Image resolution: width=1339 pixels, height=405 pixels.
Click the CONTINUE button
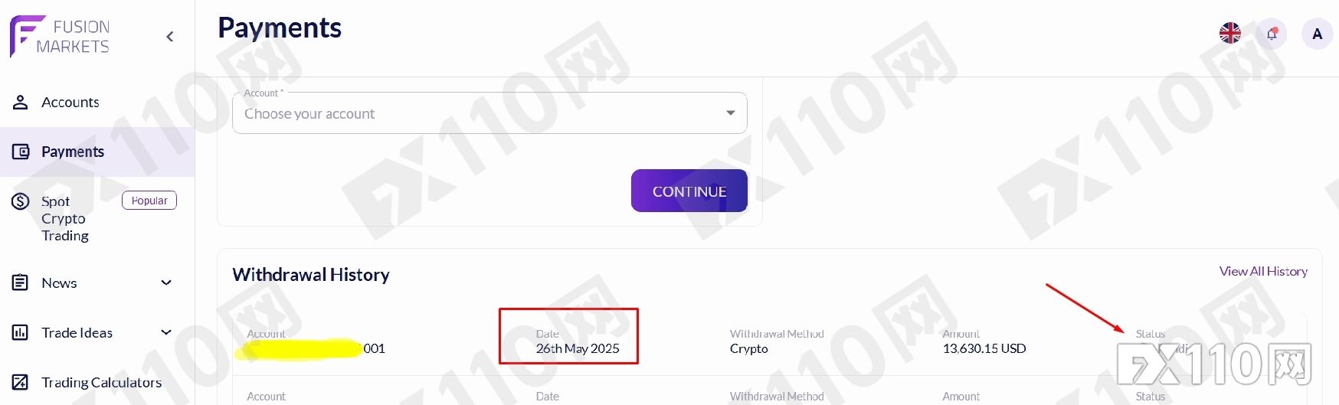(689, 191)
